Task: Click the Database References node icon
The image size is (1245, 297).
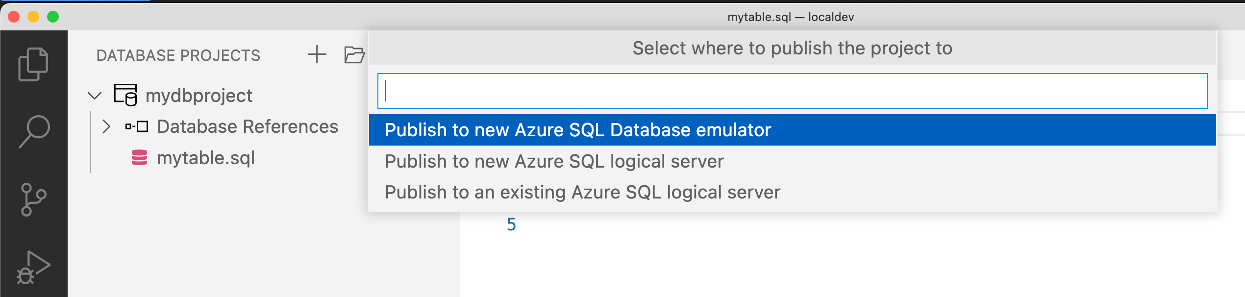Action: click(x=136, y=126)
